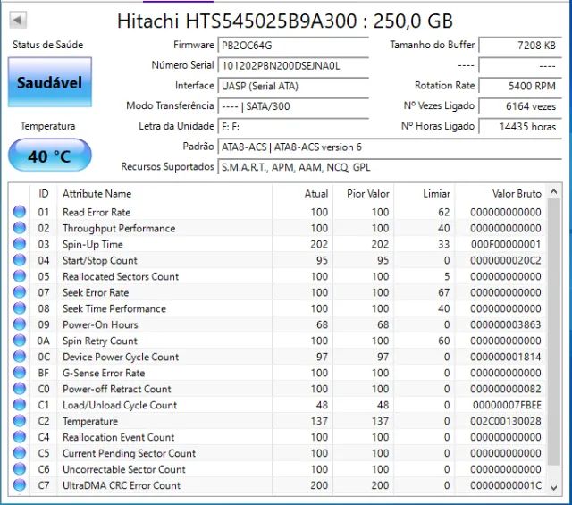Click the Interface field UASP (Serial ATA)
572x505 pixels.
coord(293,86)
